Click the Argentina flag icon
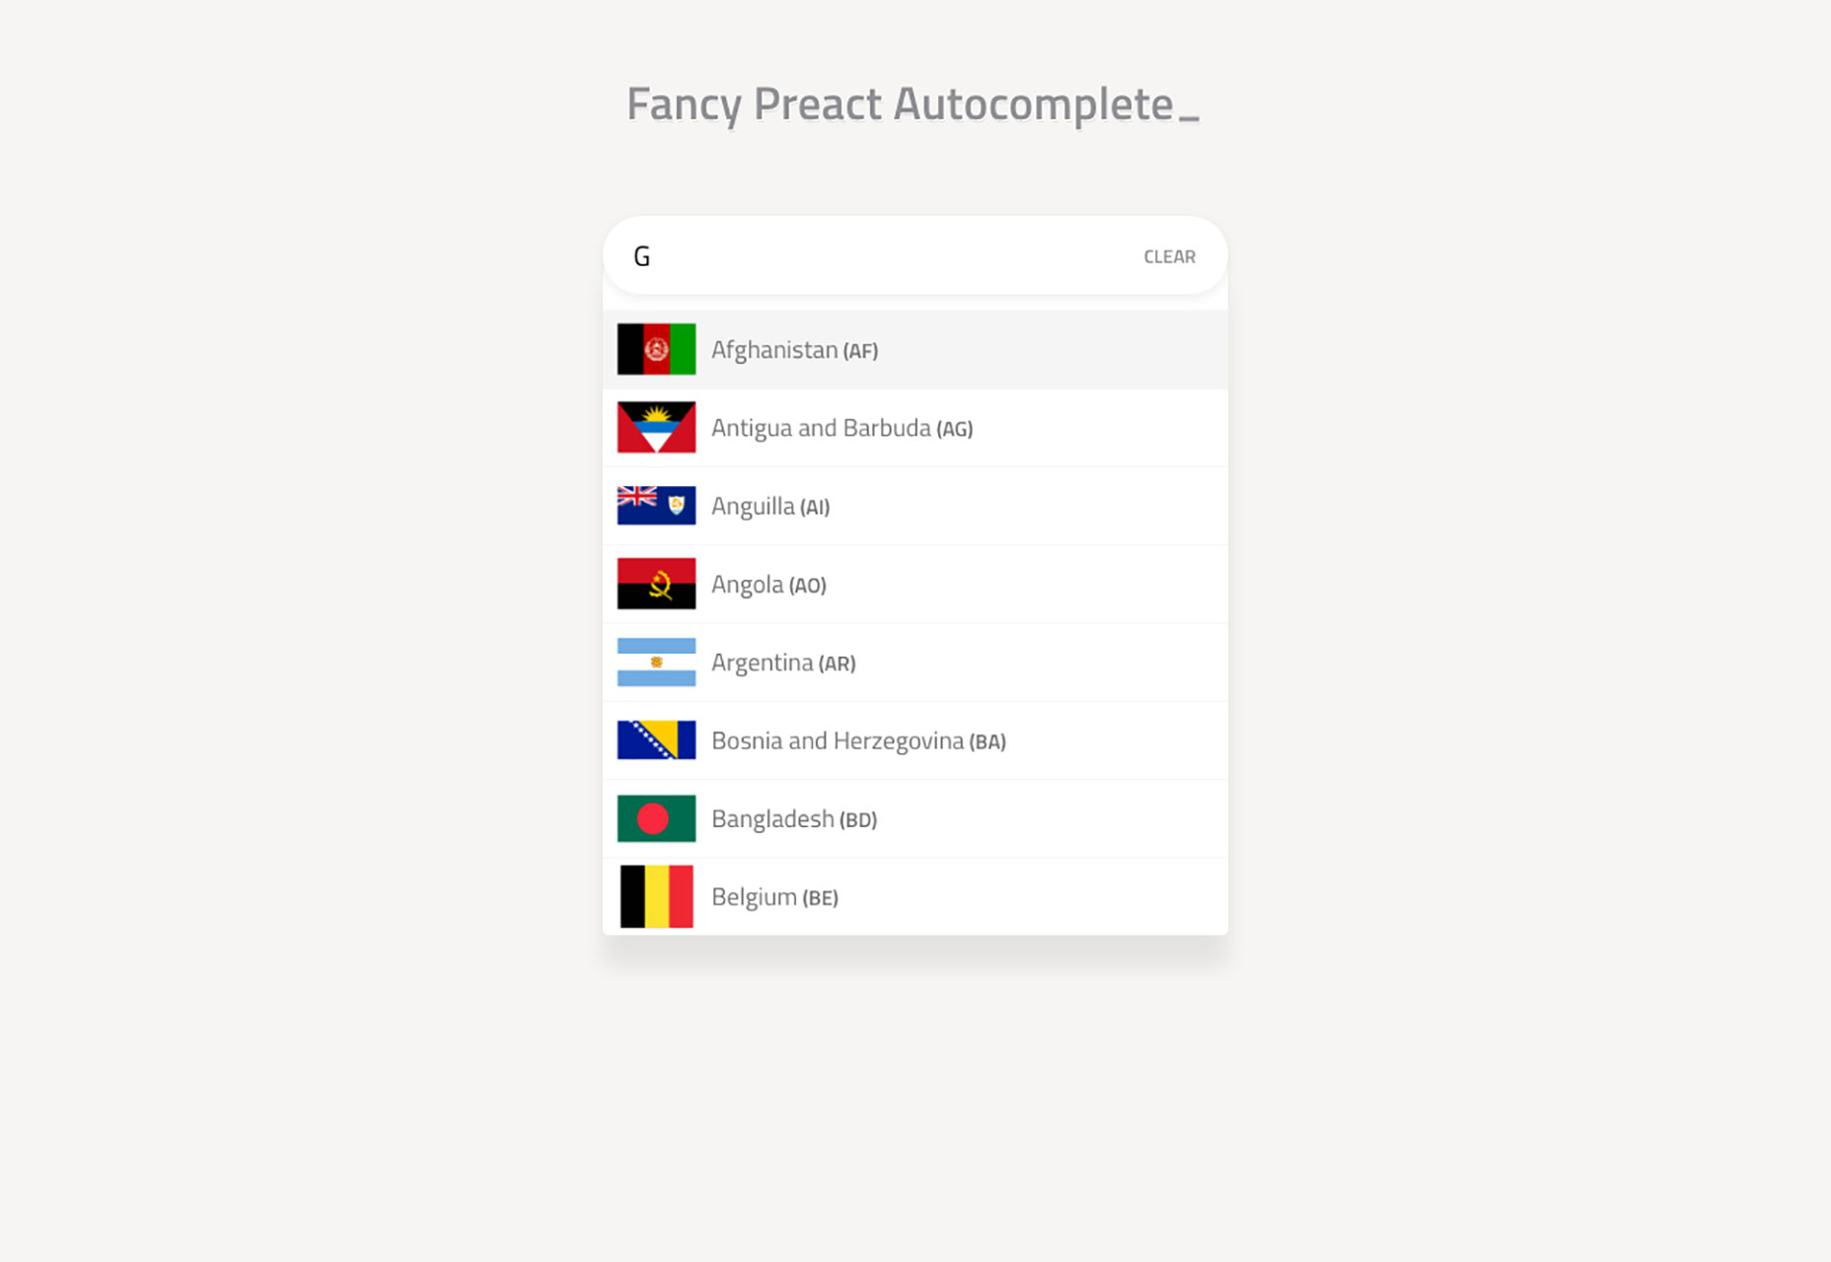Viewport: 1831px width, 1262px height. (x=656, y=662)
